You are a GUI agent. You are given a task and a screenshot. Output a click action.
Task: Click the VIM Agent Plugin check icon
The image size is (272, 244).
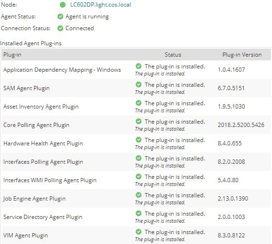[x=139, y=232]
